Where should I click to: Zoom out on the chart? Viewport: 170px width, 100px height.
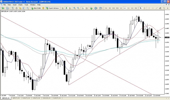click(x=78, y=8)
